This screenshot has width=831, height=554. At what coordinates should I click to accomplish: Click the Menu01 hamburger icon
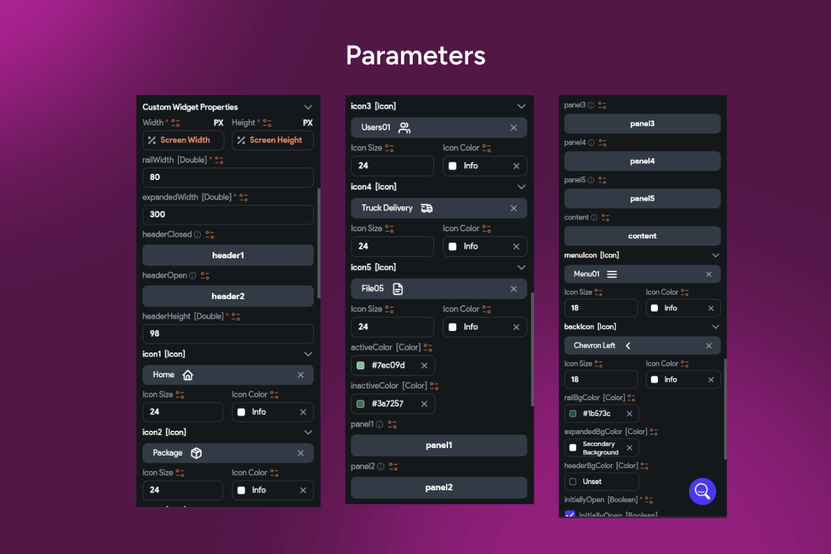pos(612,274)
